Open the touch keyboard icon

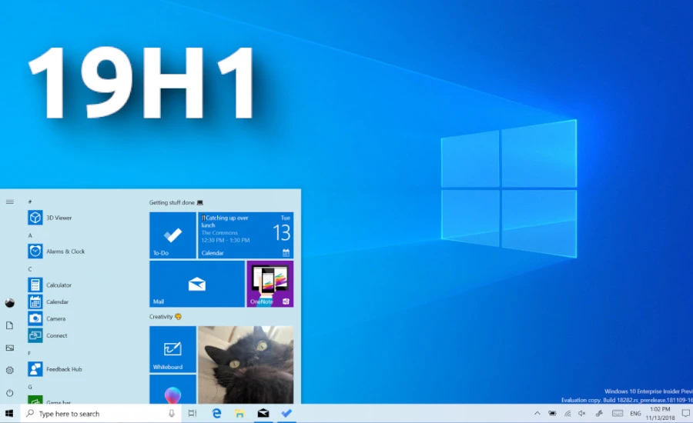(618, 414)
